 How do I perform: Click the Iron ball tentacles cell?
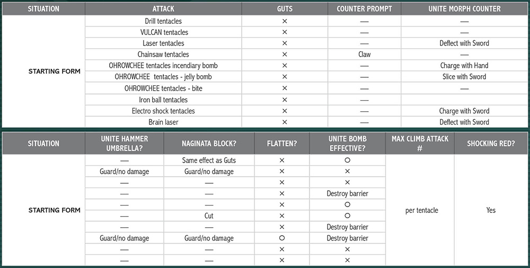tap(163, 100)
